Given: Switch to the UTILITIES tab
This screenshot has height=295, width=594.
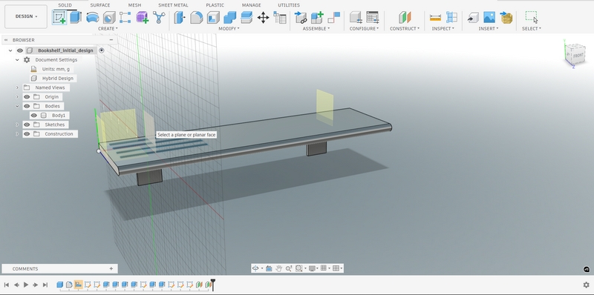Looking at the screenshot, I should (289, 5).
